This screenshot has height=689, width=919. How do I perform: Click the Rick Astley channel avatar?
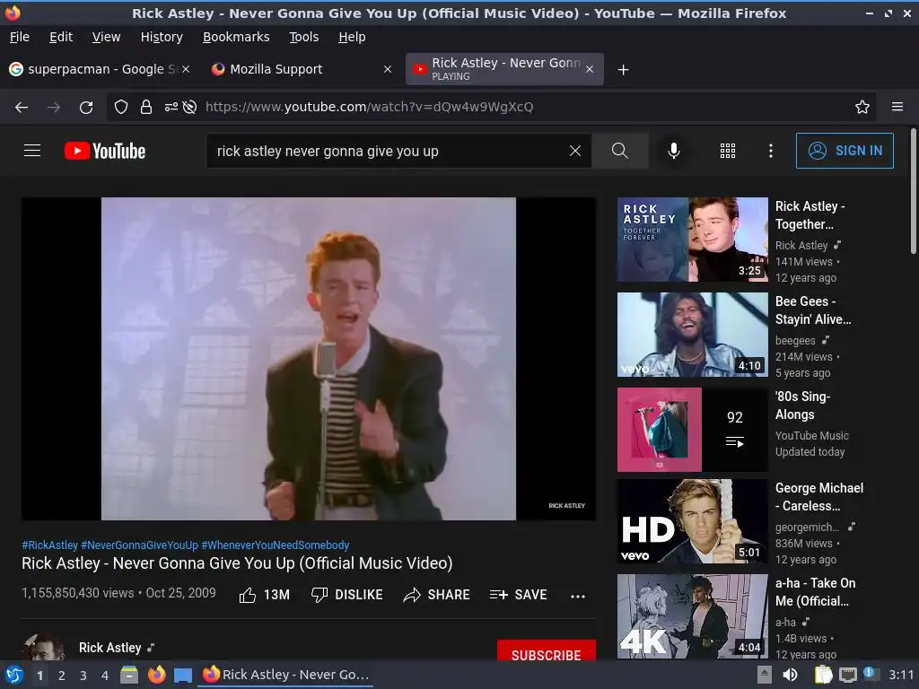(43, 647)
